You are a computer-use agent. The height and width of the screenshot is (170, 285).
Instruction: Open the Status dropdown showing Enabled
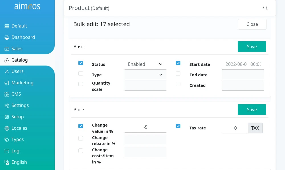pos(145,64)
